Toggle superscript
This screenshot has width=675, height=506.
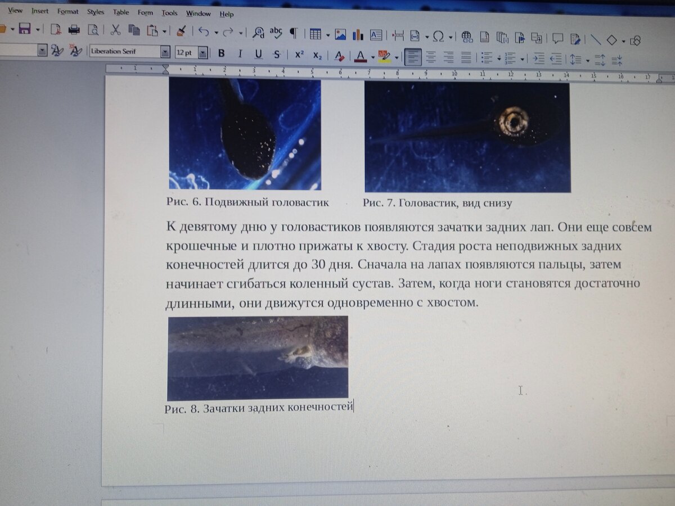point(299,55)
